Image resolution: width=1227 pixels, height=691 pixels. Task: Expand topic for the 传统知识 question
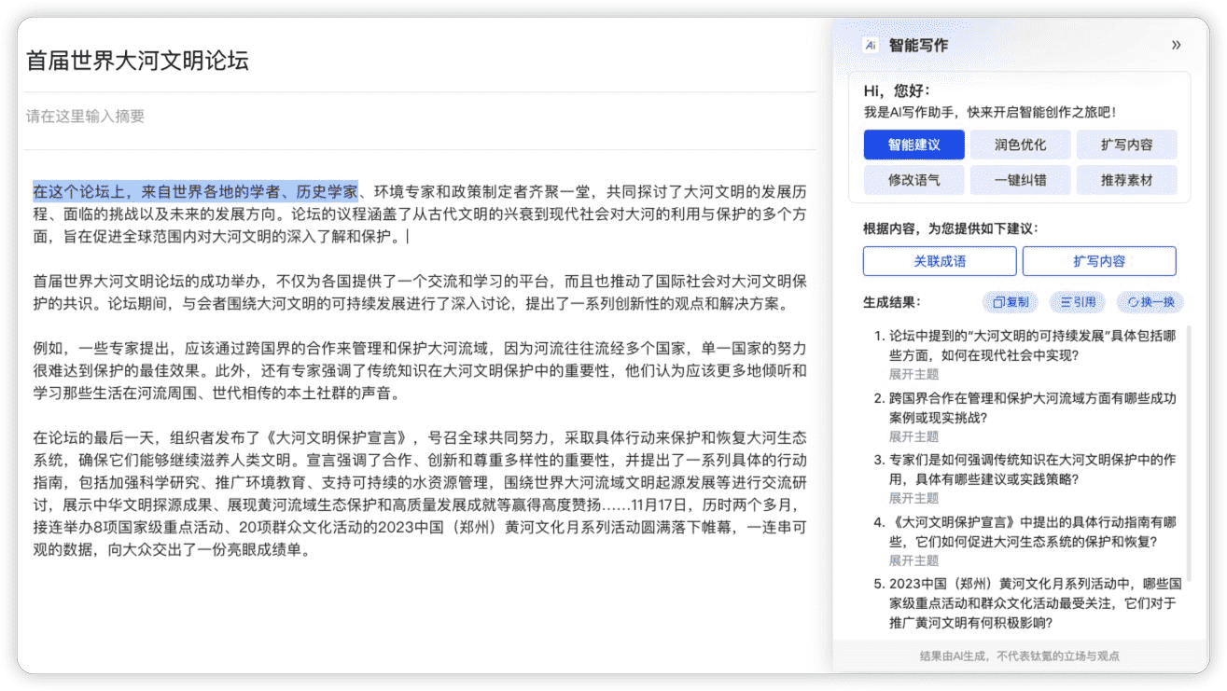[913, 498]
